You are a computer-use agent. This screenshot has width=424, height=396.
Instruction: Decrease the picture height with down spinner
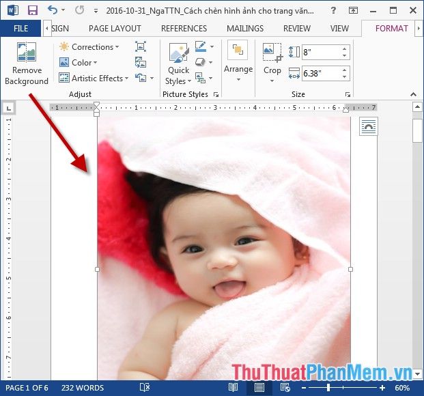pyautogui.click(x=345, y=55)
